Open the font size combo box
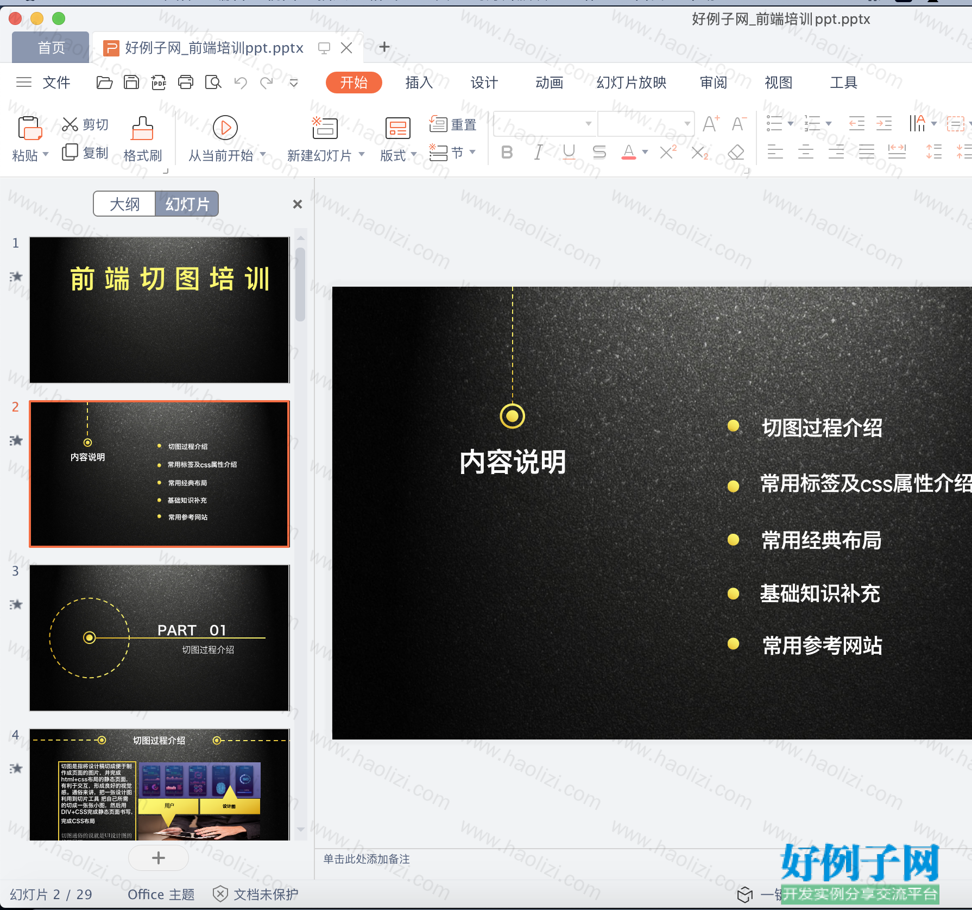972x910 pixels. tap(646, 124)
